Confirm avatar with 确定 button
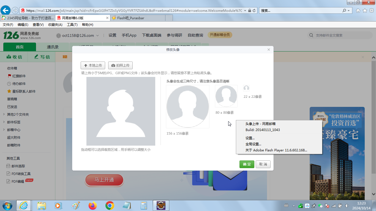Image resolution: width=376 pixels, height=211 pixels. [x=247, y=164]
